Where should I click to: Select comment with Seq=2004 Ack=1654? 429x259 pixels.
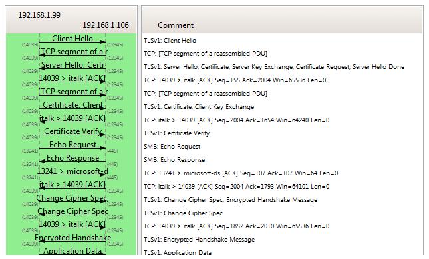click(236, 120)
